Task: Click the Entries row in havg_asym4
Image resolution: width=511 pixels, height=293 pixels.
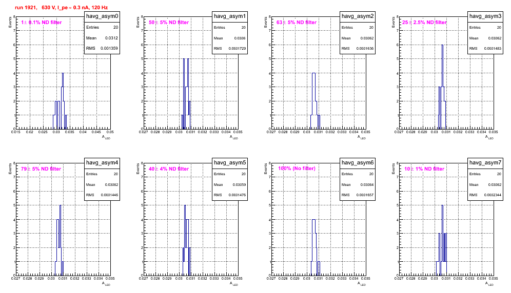Action: click(102, 174)
